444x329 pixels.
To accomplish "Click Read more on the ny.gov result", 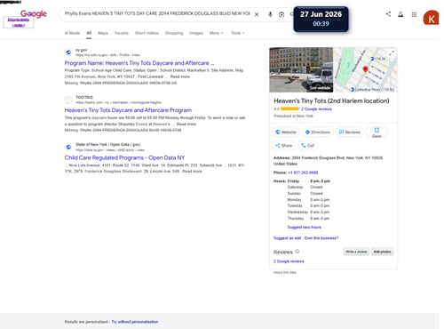I will coord(180,76).
